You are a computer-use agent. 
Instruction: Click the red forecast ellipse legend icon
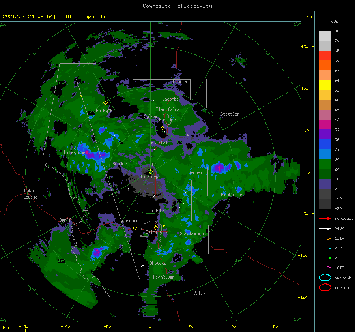[x=325, y=287]
